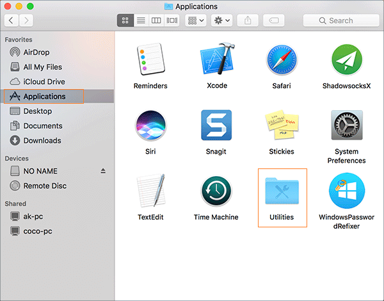Switch to icon view
Viewport: 384px width, 301px height.
click(x=125, y=20)
